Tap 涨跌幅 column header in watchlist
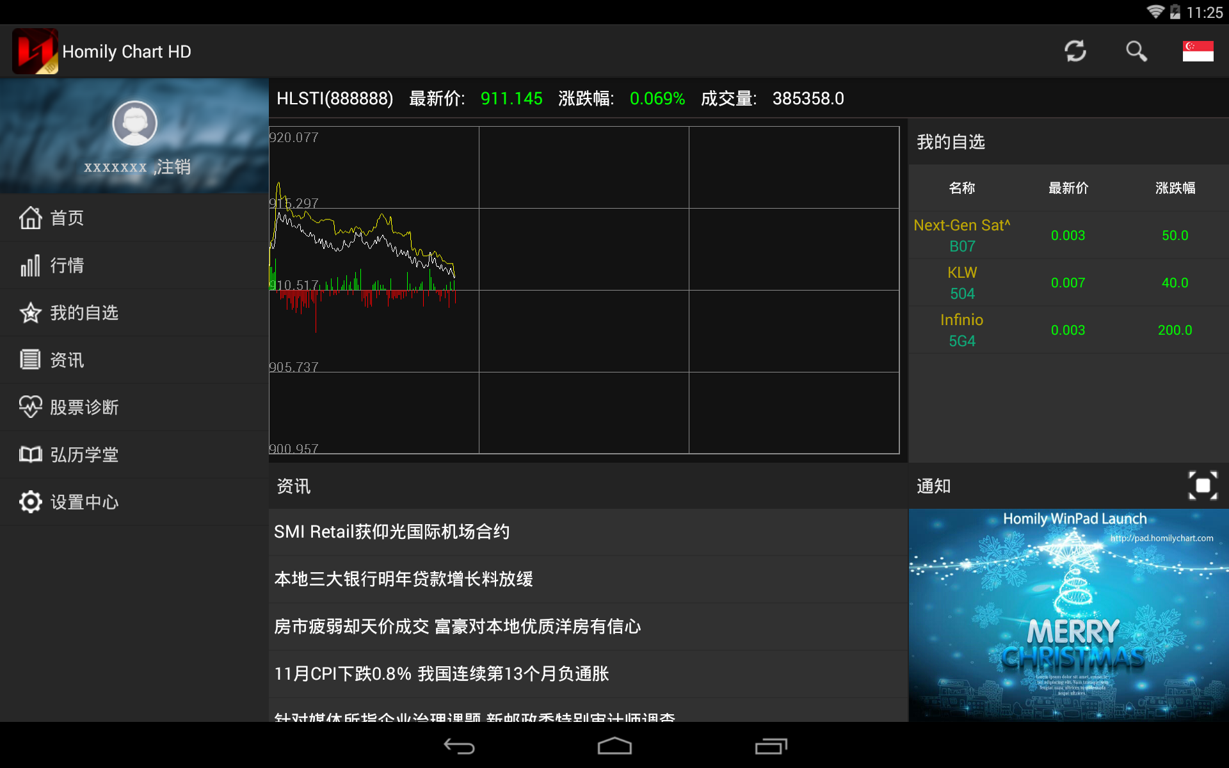The image size is (1229, 768). tap(1175, 188)
